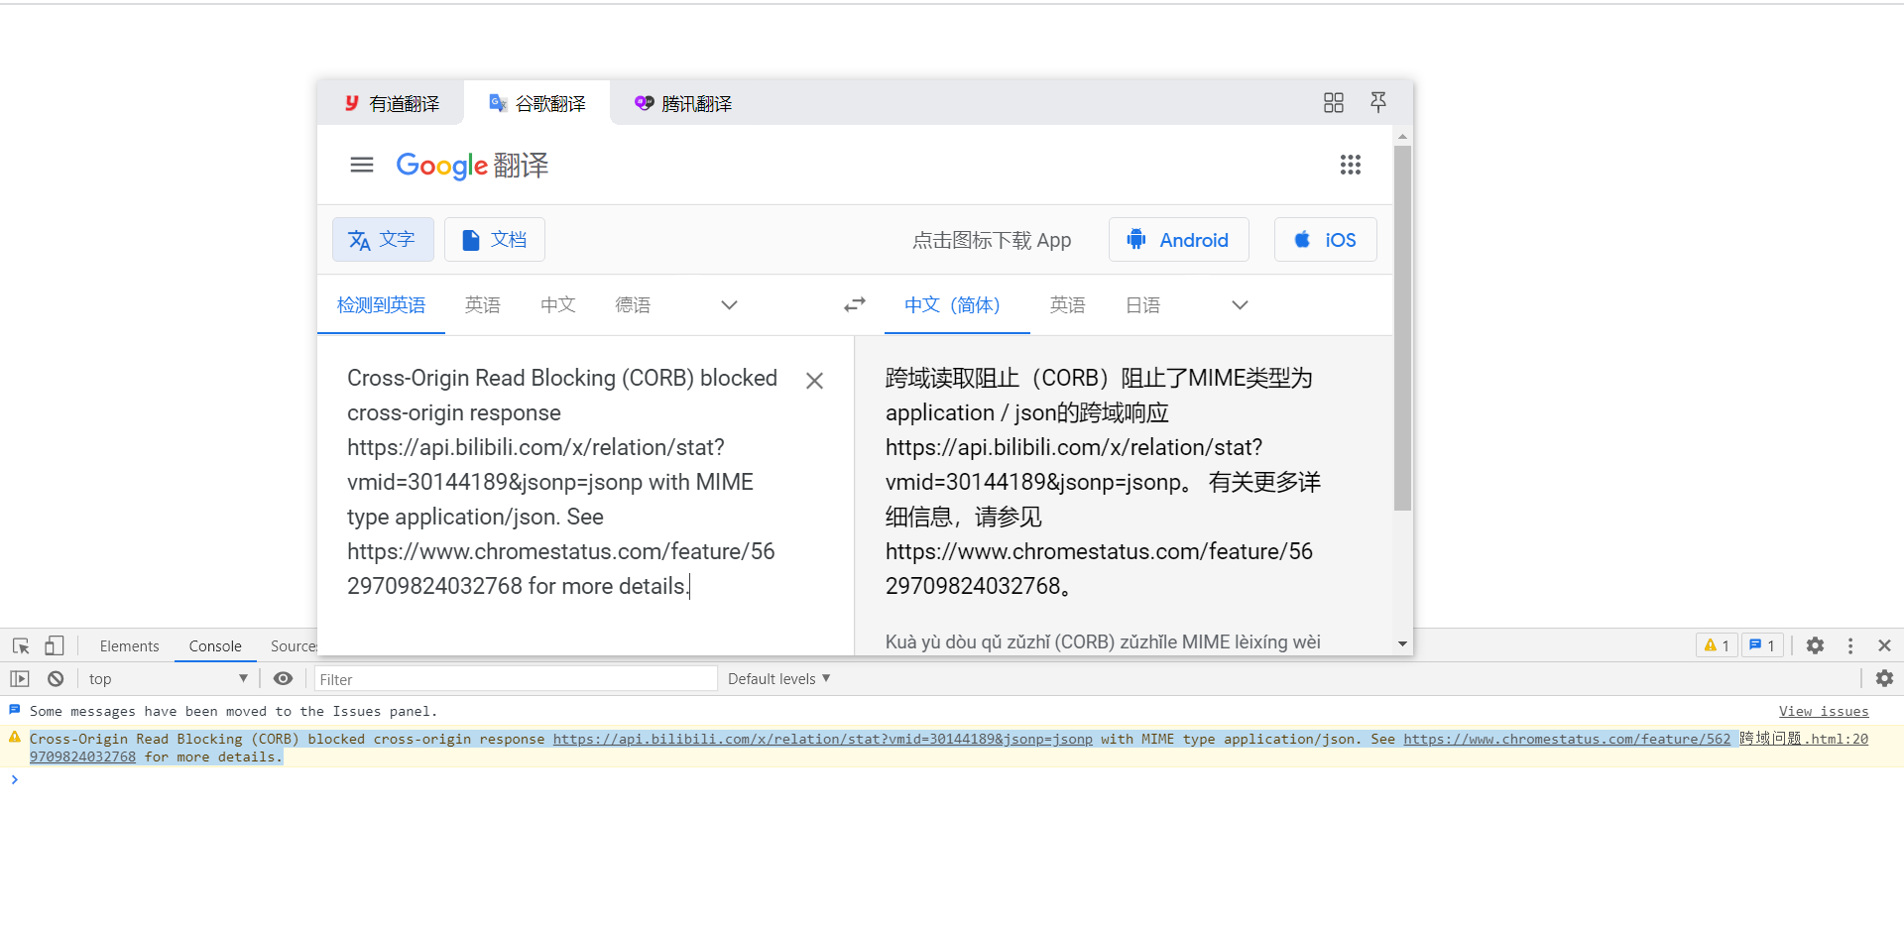Activate DevTools inspect element tool
Viewport: 1904px width, 930px height.
(21, 645)
